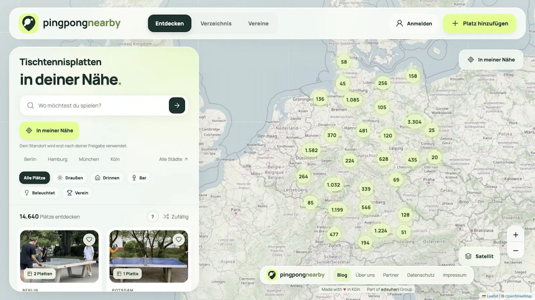
Task: Select the Köln city shortcut
Action: tap(115, 159)
